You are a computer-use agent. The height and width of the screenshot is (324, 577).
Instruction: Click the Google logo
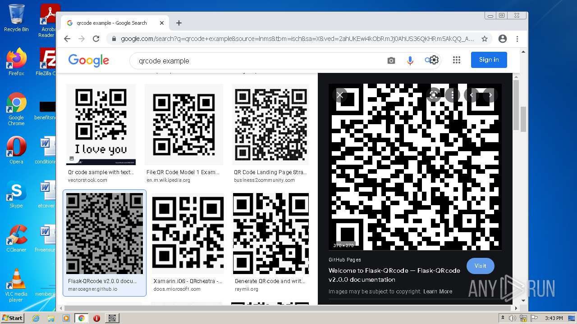point(89,60)
